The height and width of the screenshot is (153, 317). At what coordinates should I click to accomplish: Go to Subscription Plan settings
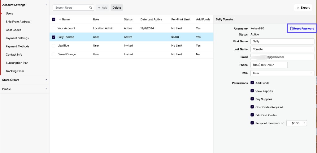pyautogui.click(x=17, y=63)
